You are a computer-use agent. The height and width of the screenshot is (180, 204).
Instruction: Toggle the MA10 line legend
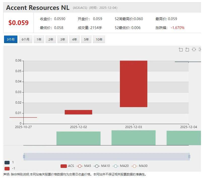click(x=101, y=166)
